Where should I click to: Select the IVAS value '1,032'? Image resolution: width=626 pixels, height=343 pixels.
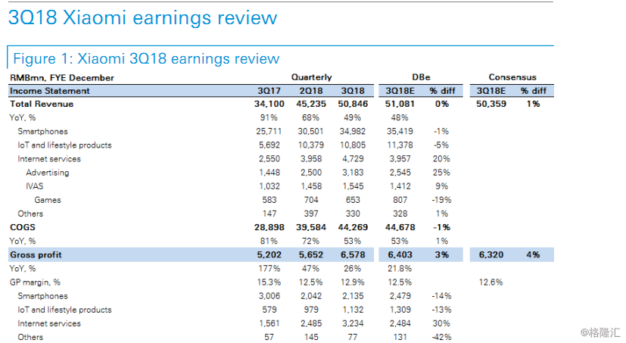click(x=269, y=186)
